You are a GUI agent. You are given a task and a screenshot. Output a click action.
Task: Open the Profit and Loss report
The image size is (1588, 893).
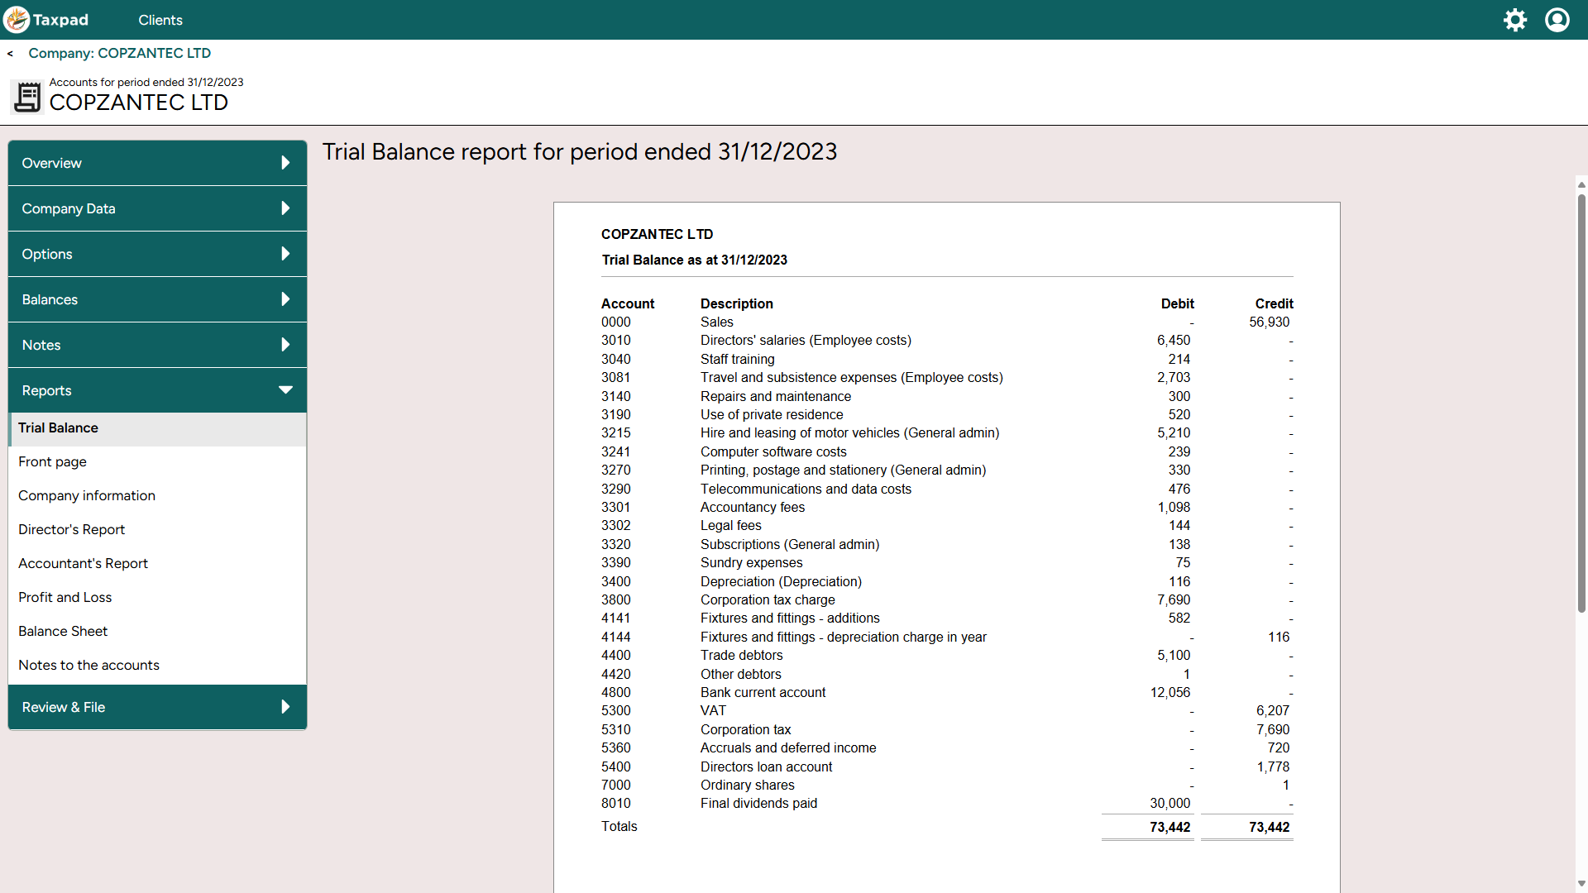(x=65, y=597)
